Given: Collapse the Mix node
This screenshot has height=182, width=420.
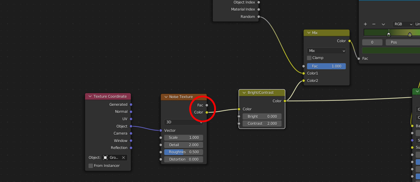Looking at the screenshot, I should [309, 33].
